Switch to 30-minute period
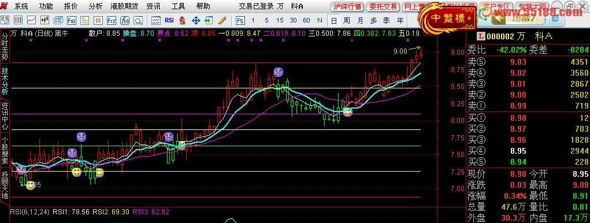Image resolution: width=590 pixels, height=223 pixels. click(x=293, y=20)
